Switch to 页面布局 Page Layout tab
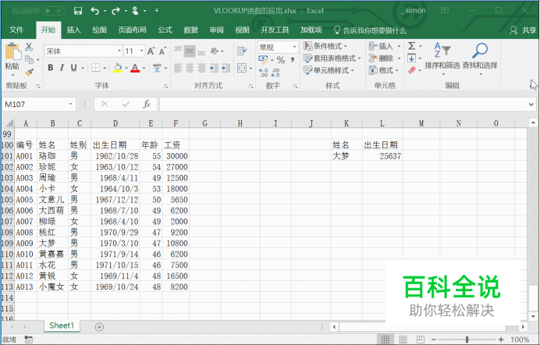This screenshot has width=540, height=345. pos(132,30)
